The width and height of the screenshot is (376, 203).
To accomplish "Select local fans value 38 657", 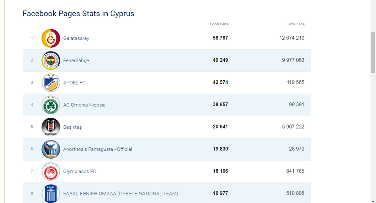I will (x=220, y=105).
